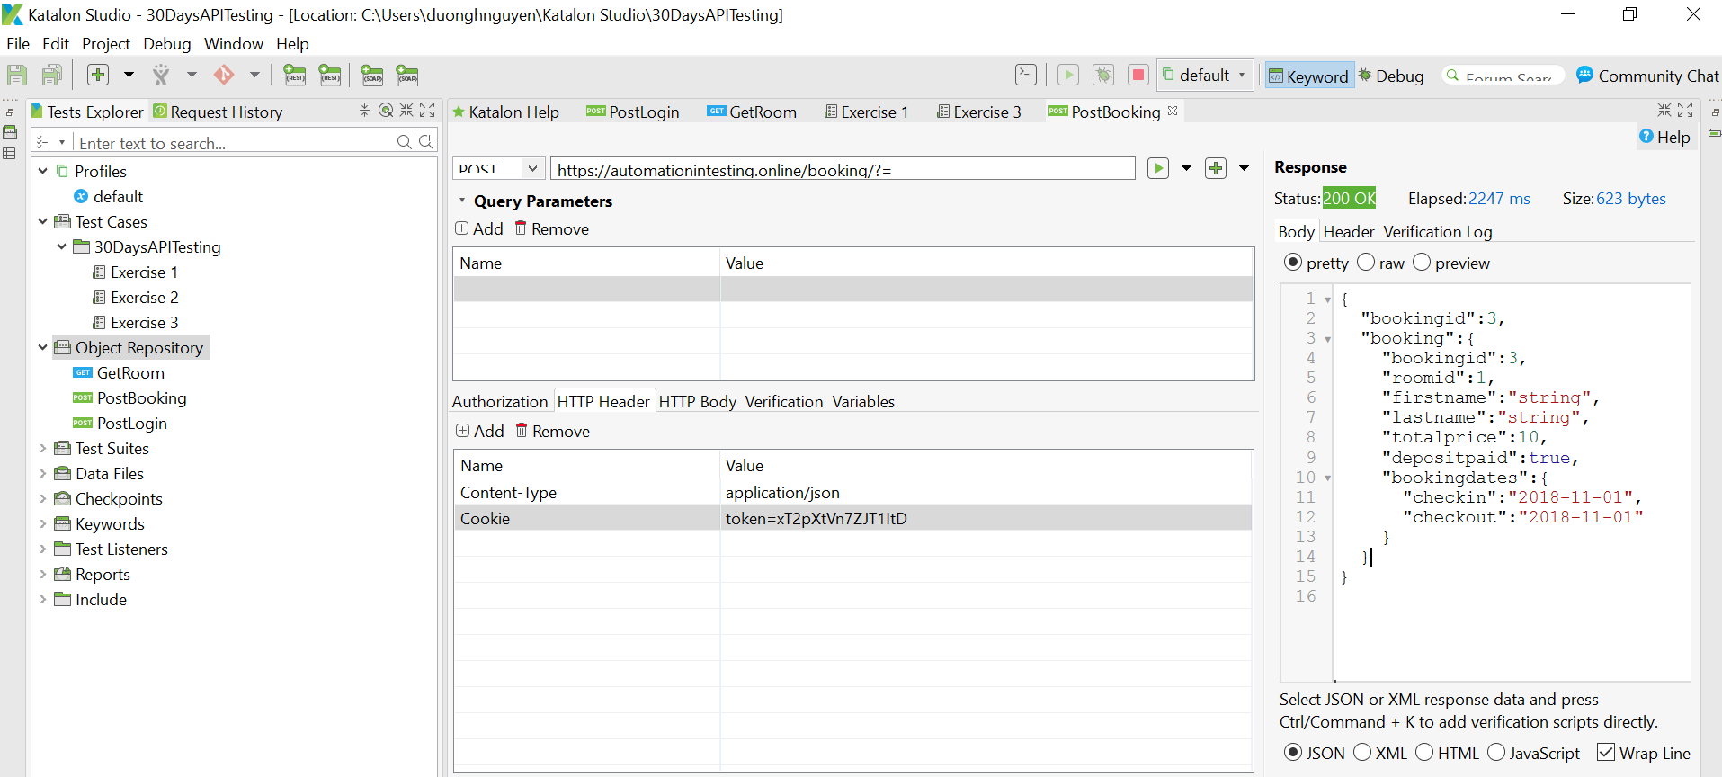Select the HTML format radio button
This screenshot has height=777, width=1722.
[x=1424, y=753]
